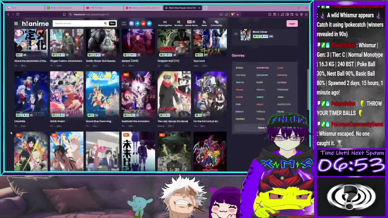388x218 pixels.
Task: Pick a Random anime
Action: pos(178,23)
